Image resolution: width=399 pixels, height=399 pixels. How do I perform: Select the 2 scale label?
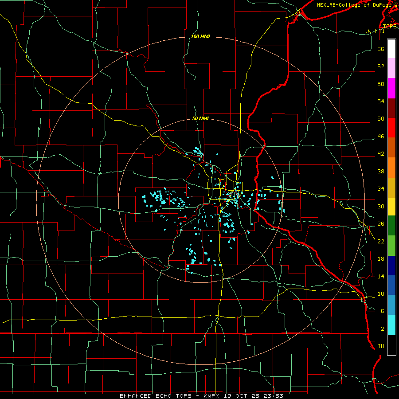coord(383,329)
